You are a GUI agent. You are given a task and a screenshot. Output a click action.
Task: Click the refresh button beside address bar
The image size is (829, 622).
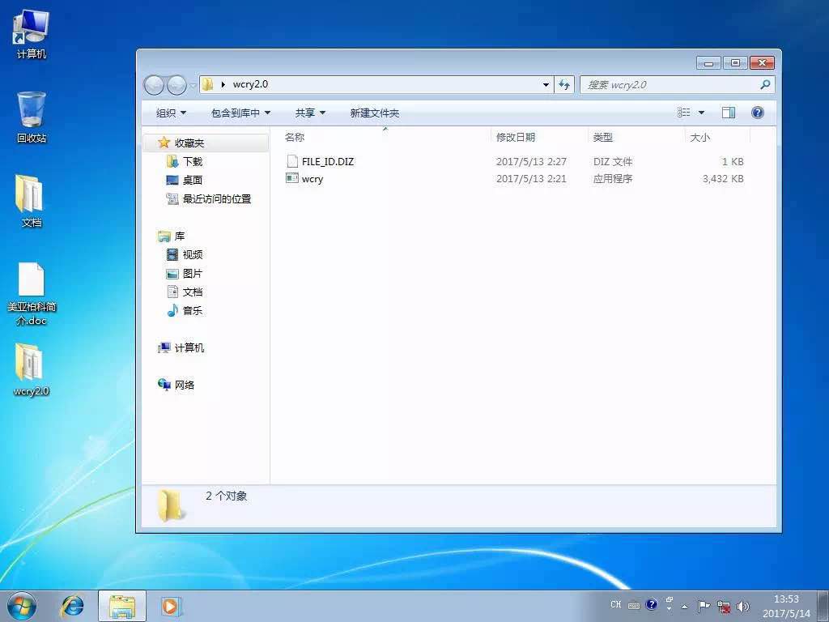click(x=563, y=84)
